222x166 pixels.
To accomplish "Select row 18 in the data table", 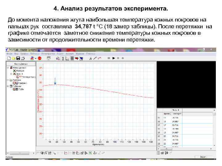I will point(185,129).
